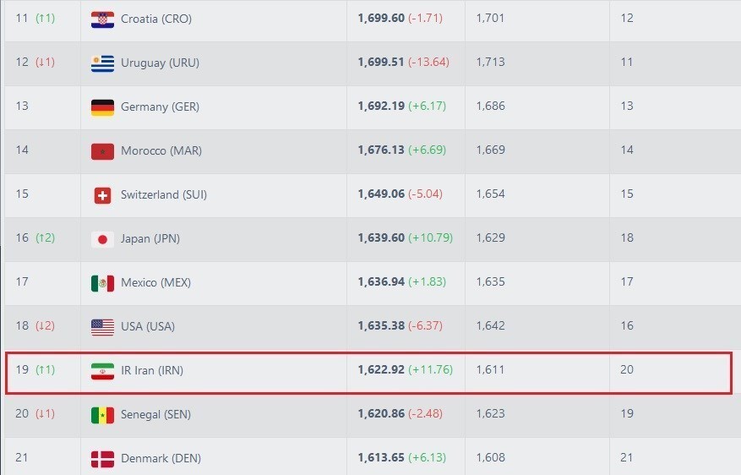Click the USA flag icon

[x=102, y=327]
